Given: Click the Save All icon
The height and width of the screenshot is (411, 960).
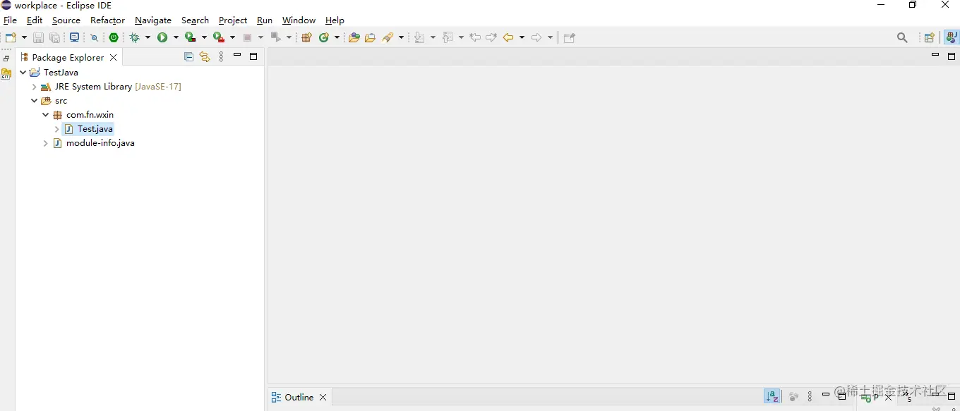Looking at the screenshot, I should (x=54, y=37).
